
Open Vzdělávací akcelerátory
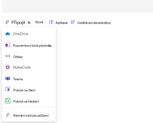[x=94, y=23]
